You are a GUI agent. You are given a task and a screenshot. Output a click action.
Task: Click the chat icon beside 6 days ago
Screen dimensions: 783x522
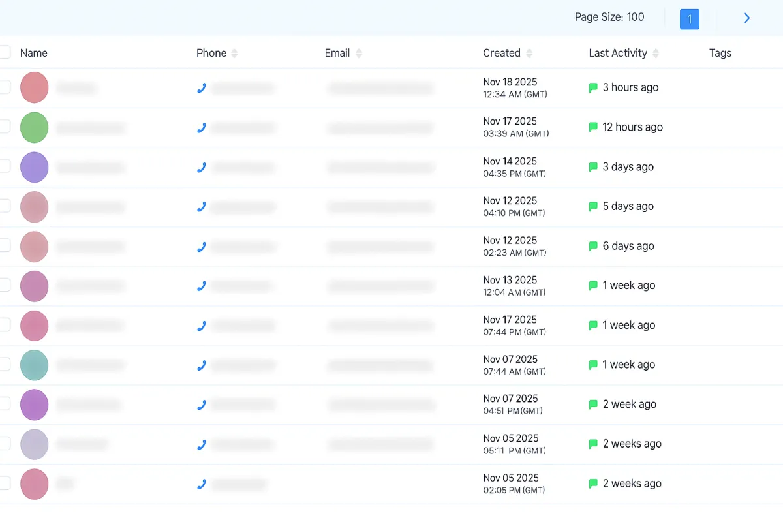pyautogui.click(x=593, y=246)
